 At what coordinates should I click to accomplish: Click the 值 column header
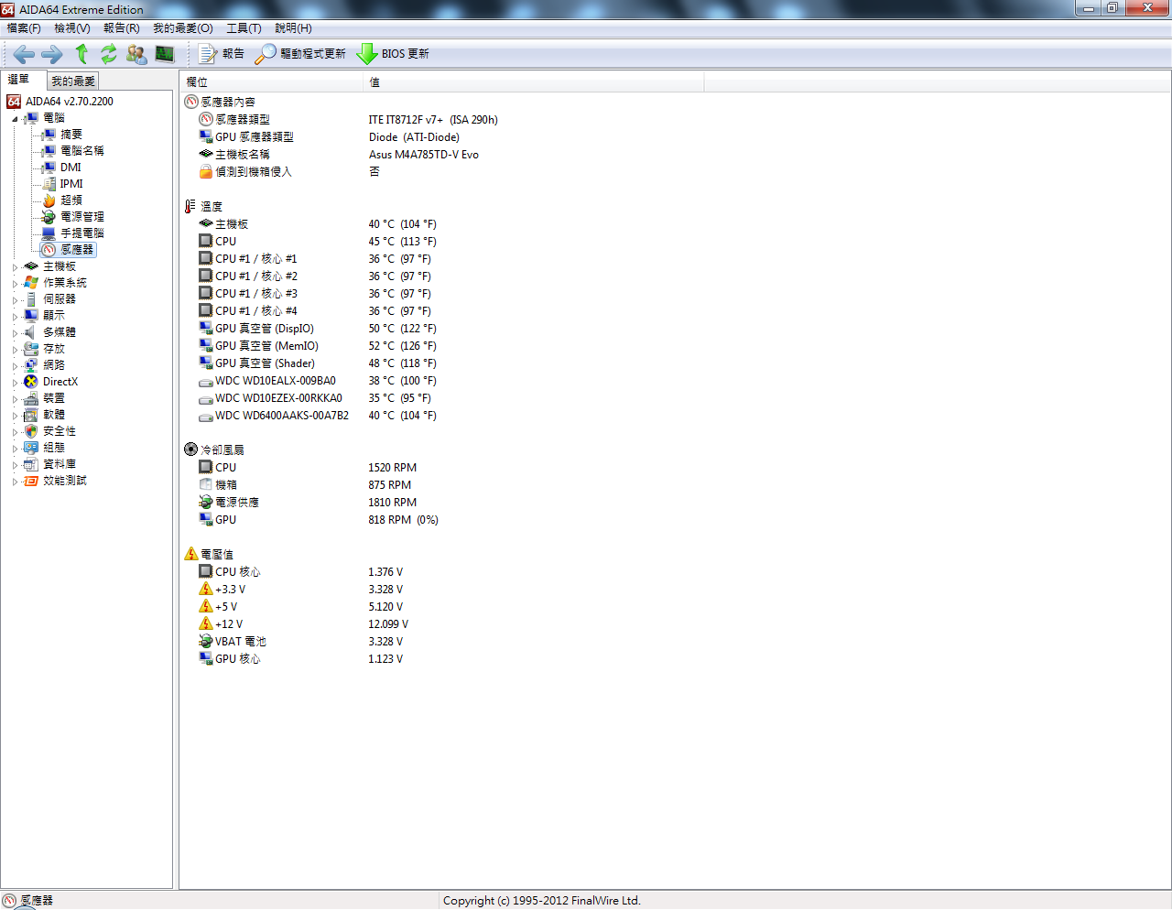click(534, 82)
